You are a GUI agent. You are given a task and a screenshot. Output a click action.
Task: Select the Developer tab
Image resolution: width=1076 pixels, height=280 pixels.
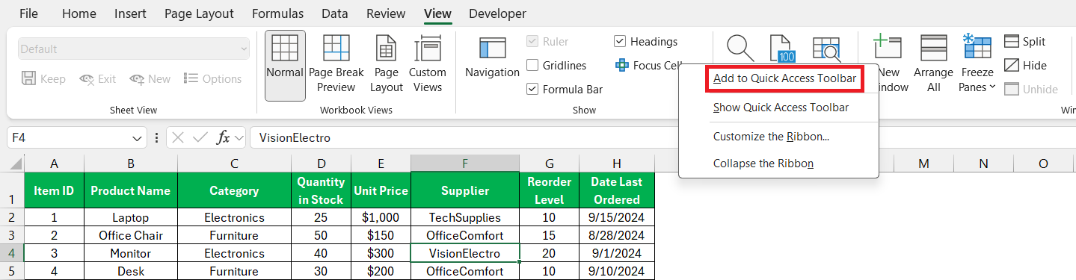[497, 13]
